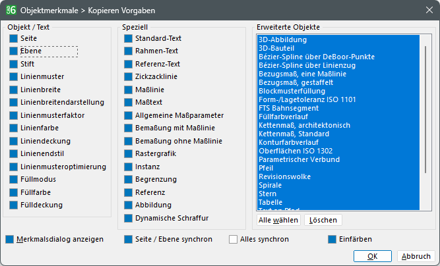Toggle Standard-Text checkbox

(128, 38)
